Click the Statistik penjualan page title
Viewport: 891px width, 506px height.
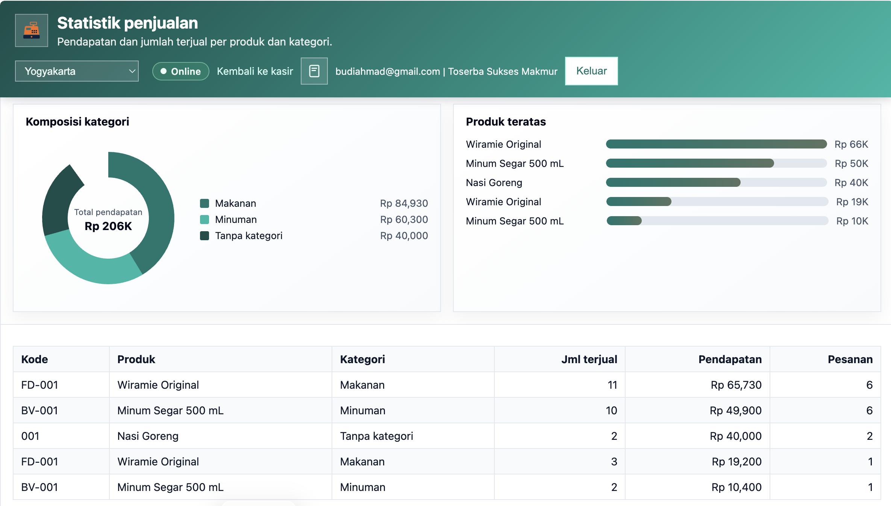coord(127,23)
